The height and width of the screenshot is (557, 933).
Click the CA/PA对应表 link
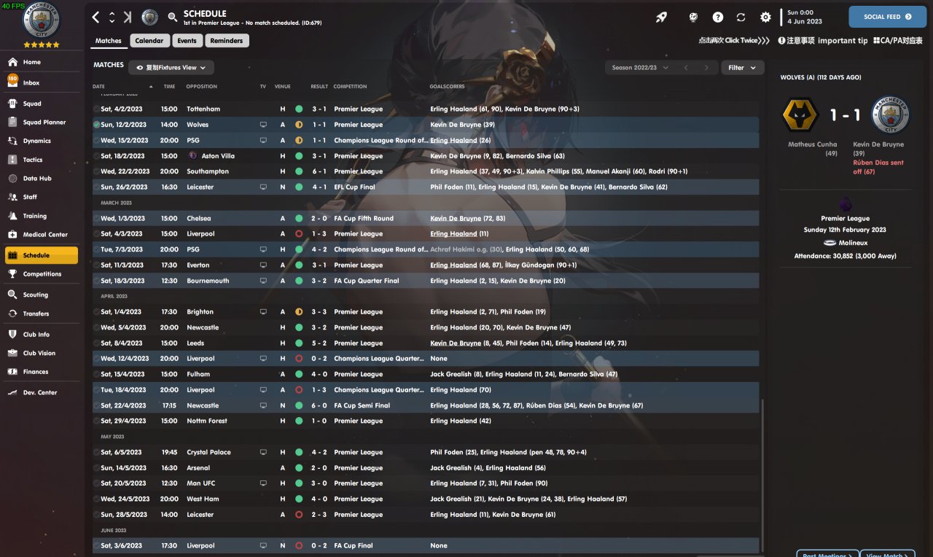tap(897, 41)
